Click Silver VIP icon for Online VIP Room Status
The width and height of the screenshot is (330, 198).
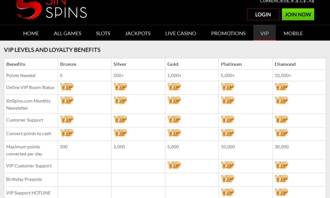[x=120, y=87]
